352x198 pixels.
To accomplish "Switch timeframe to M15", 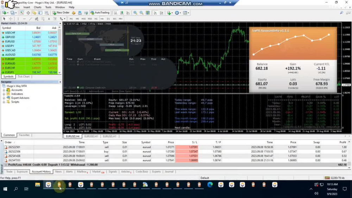I will [x=83, y=19].
